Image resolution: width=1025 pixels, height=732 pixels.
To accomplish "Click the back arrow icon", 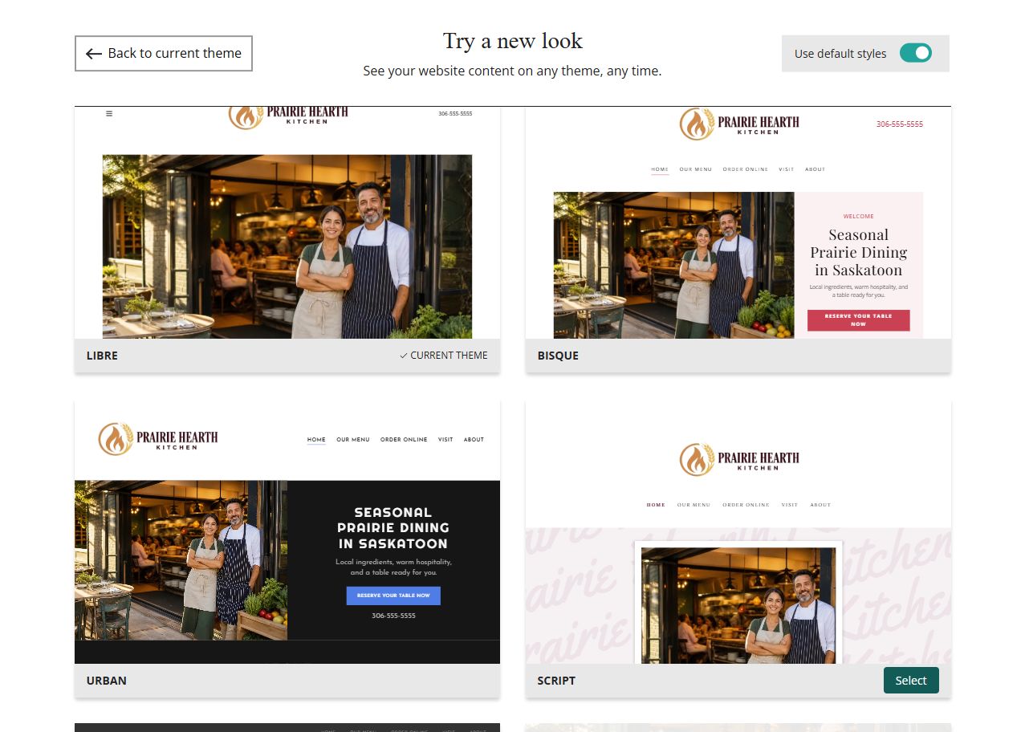I will click(94, 54).
